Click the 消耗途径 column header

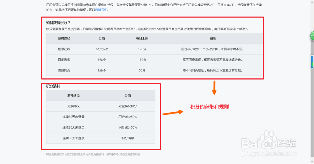(x=73, y=95)
